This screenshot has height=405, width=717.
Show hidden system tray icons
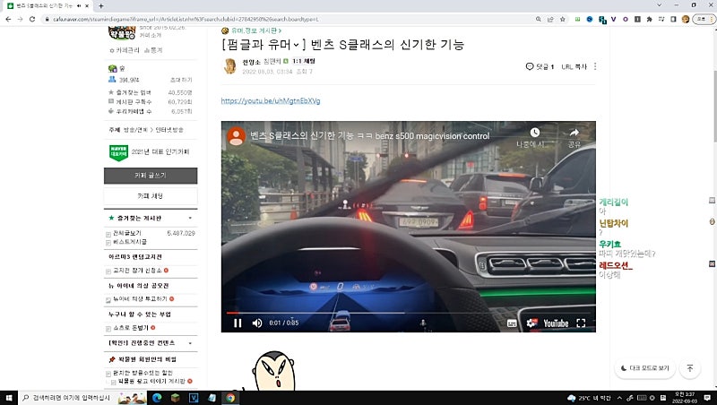tap(619, 398)
